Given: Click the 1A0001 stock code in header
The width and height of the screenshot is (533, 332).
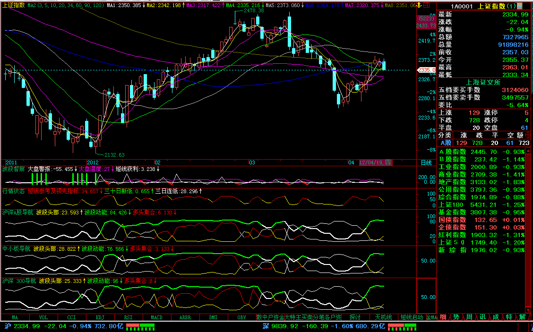Looking at the screenshot, I should tap(461, 7).
